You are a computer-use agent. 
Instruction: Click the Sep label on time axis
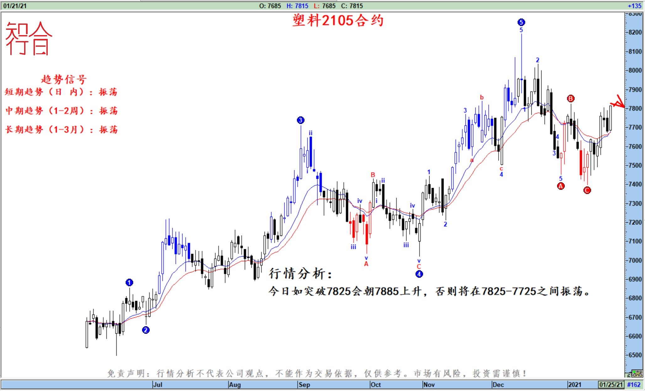[304, 384]
